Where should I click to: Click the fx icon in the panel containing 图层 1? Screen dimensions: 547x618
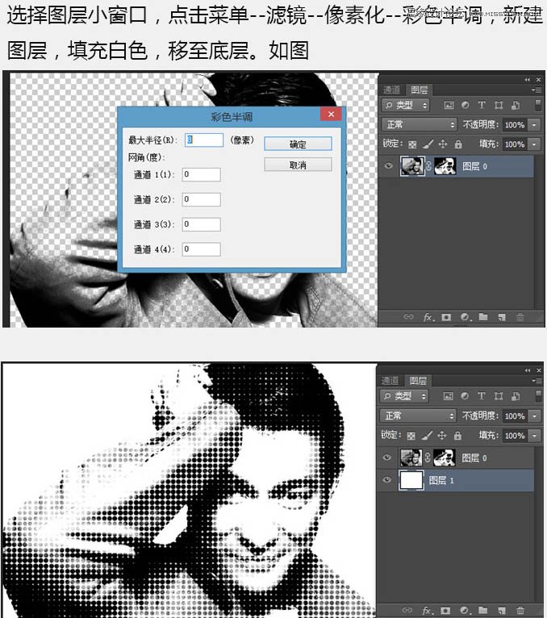coord(428,611)
